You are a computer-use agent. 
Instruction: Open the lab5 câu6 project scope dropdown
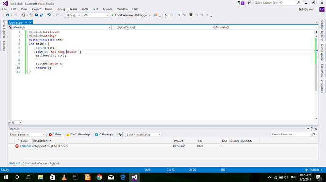point(59,27)
